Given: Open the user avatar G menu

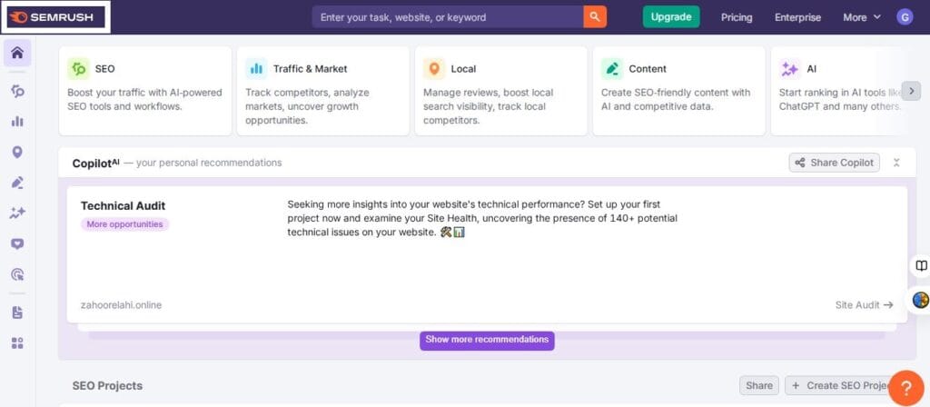Looking at the screenshot, I should pyautogui.click(x=905, y=17).
